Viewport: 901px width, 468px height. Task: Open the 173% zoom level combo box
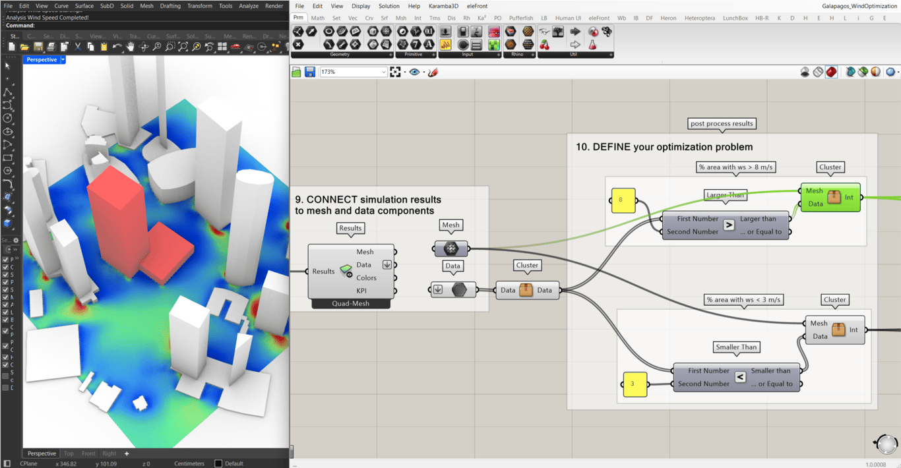tap(353, 72)
